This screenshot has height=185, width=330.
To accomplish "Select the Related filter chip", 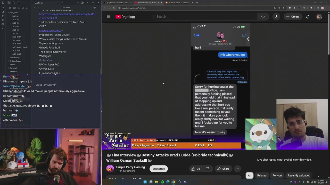I will [x=262, y=175].
